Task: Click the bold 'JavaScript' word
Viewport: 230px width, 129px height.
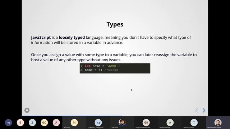Action: (x=41, y=37)
